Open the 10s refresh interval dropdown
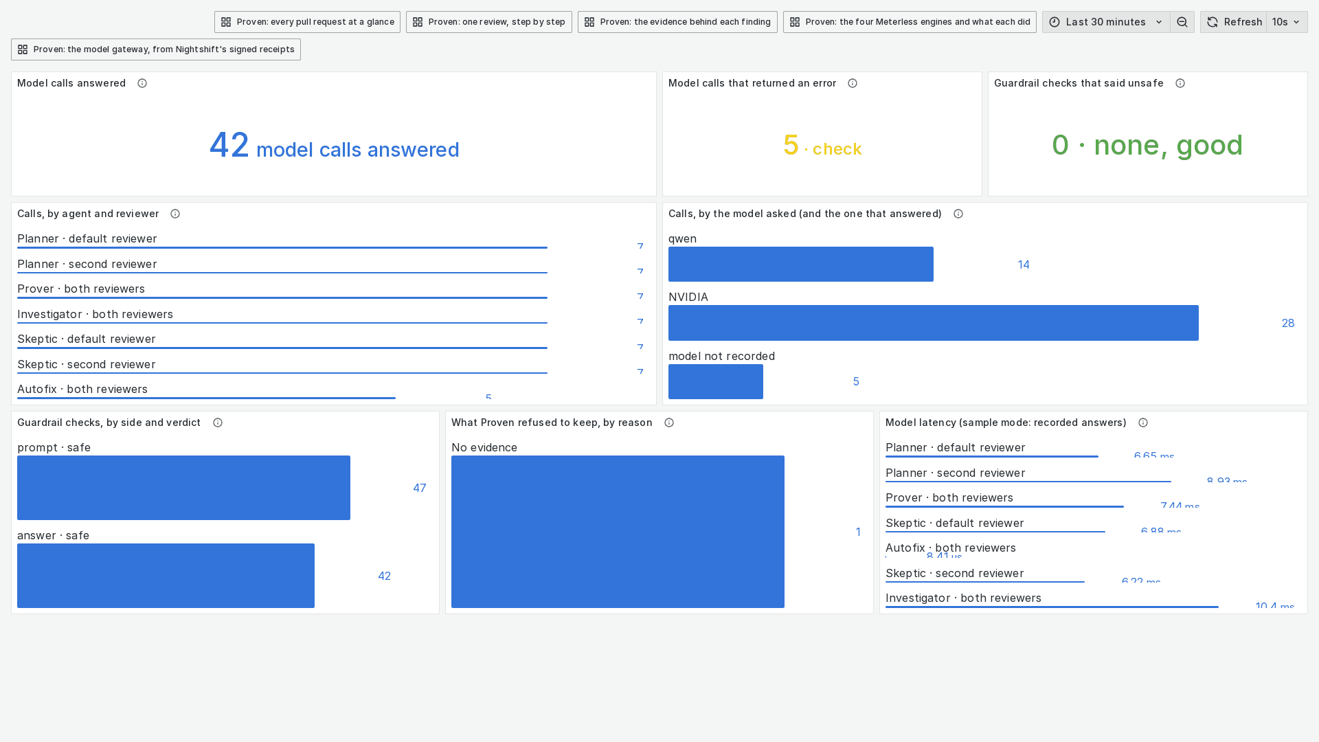Screen dimensions: 1319x742 click(x=1287, y=22)
